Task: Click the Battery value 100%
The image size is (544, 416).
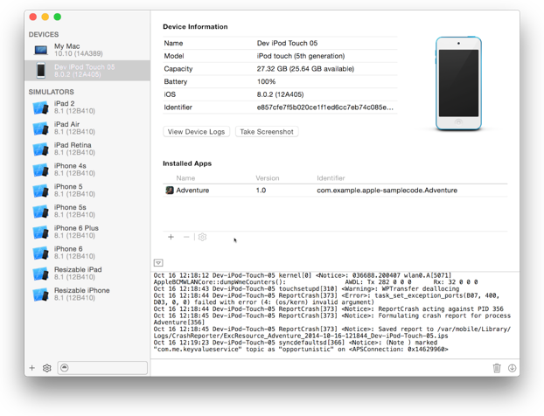Action: click(266, 82)
